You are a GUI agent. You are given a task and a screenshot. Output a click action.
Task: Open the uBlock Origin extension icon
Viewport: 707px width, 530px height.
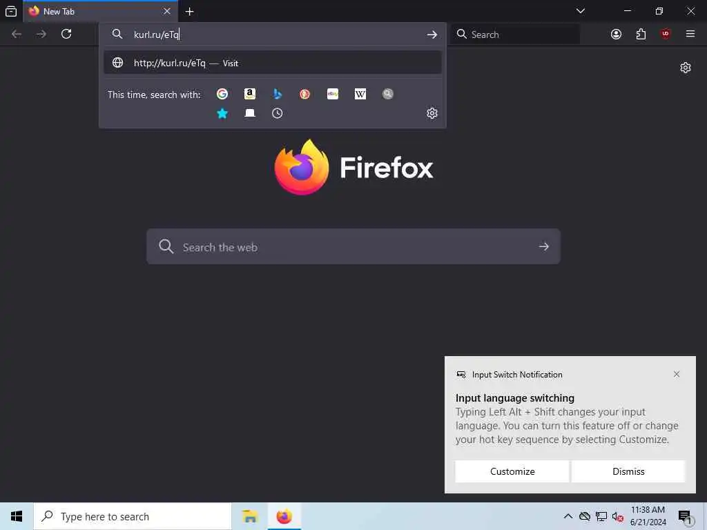[x=666, y=34]
